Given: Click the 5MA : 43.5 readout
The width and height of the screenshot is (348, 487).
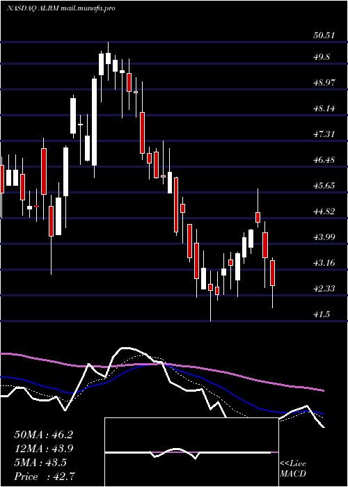Looking at the screenshot, I should click(x=40, y=463).
